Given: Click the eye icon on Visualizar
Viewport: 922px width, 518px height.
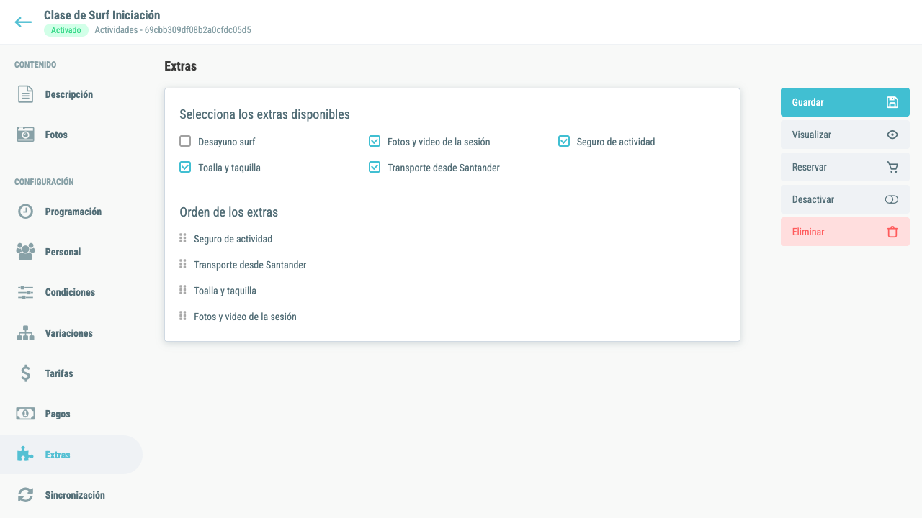Looking at the screenshot, I should point(892,135).
